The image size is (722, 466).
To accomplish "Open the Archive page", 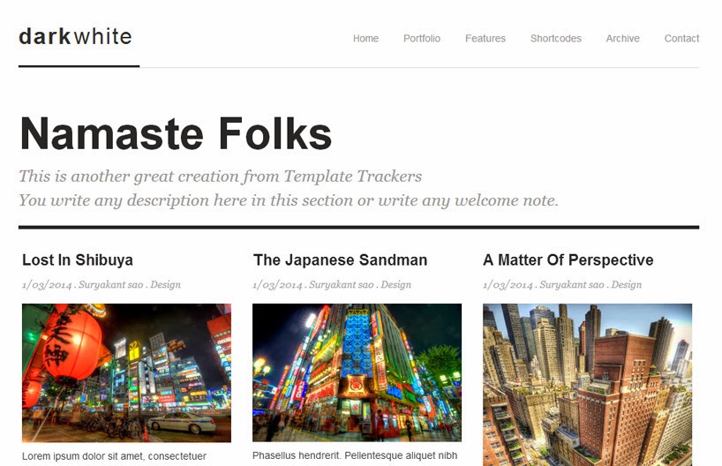I will (x=622, y=38).
